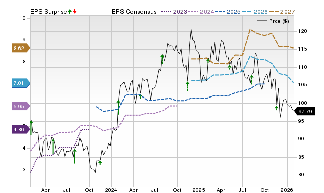The width and height of the screenshot is (324, 193).
Task: Click the blue 7.01 EPS value tag
Action: (21, 83)
